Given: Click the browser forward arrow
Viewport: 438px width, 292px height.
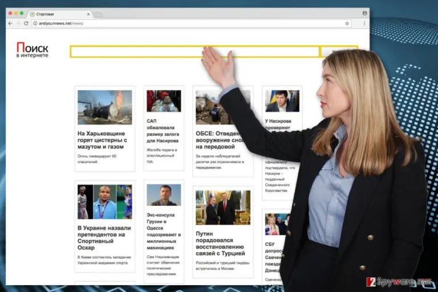Looking at the screenshot, I should pos(18,23).
